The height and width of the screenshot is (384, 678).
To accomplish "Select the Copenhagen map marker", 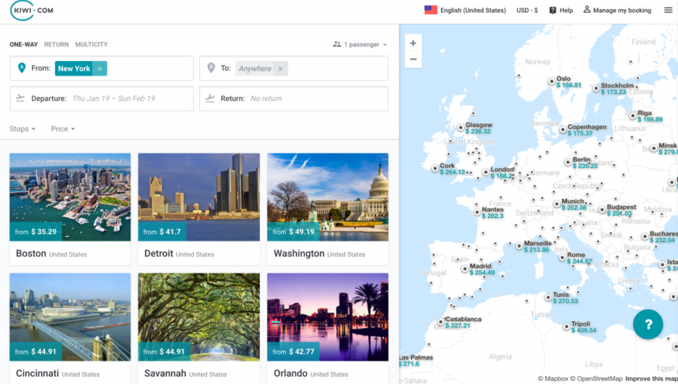I will (563, 130).
